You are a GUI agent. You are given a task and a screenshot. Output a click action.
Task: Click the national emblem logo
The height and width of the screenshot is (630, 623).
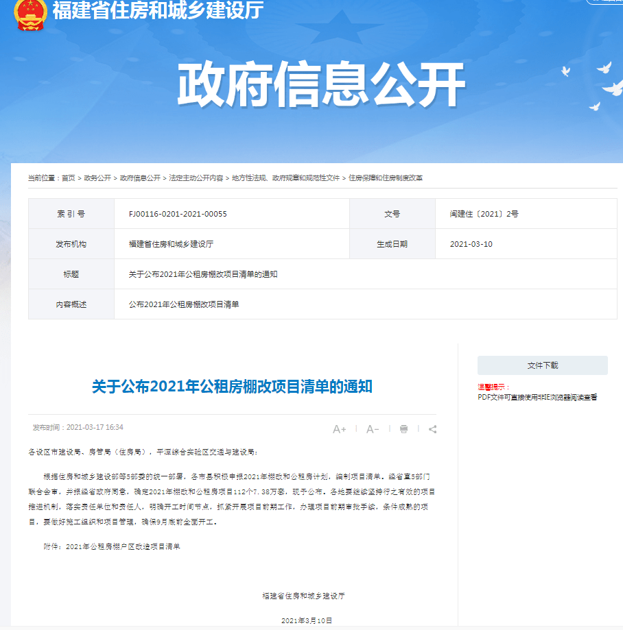point(31,14)
